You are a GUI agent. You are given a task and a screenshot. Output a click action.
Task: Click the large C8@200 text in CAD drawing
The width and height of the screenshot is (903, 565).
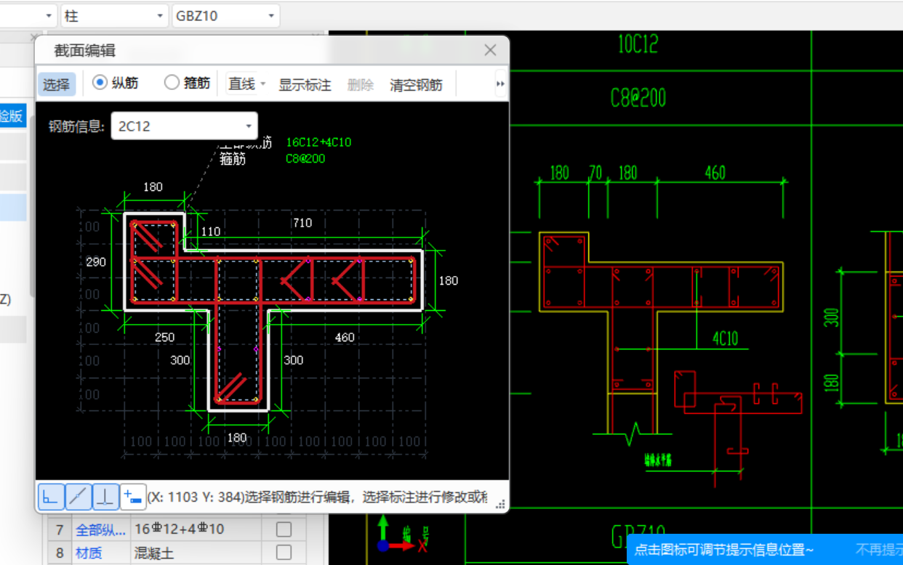[638, 99]
